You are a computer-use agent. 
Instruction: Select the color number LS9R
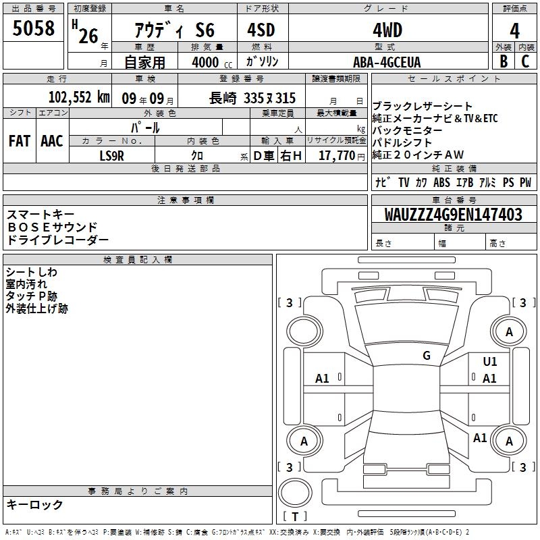point(112,155)
